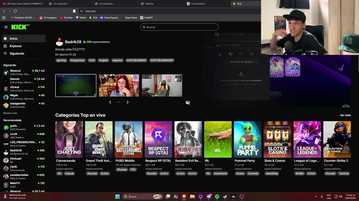Open Siguiendo in the sidebar
Image resolution: width=359 pixels, height=201 pixels.
pos(24,53)
